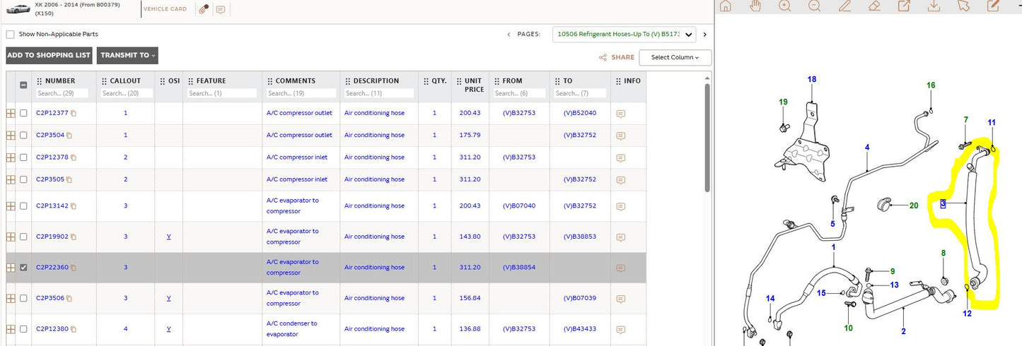Select the eraser tool
The image size is (1022, 346).
click(873, 6)
